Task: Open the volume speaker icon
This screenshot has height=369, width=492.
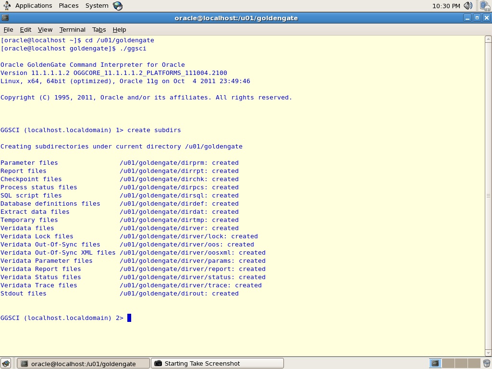Action: tap(468, 6)
